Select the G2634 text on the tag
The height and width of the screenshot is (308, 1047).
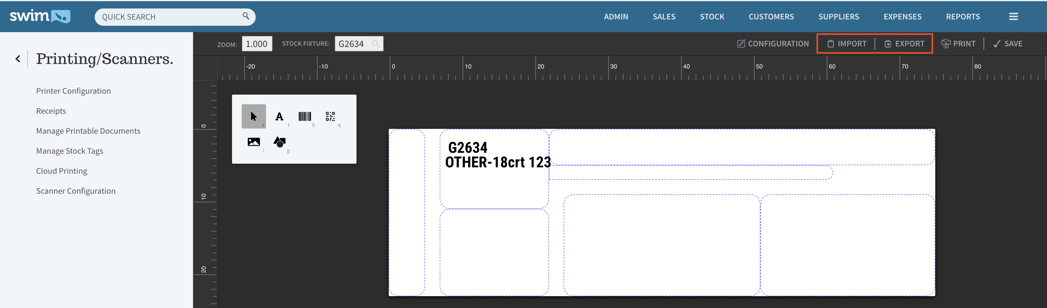467,147
